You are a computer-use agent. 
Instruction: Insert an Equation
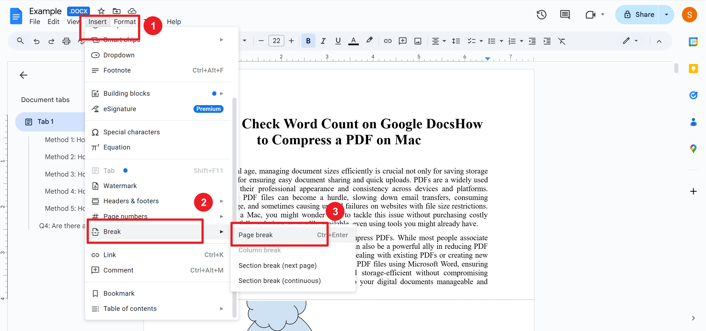click(158, 147)
